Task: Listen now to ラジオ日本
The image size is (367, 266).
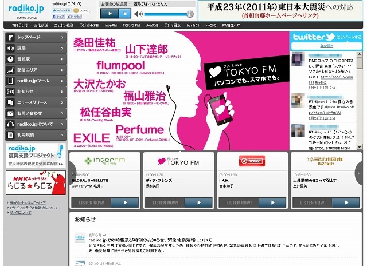Action: pos(326,203)
